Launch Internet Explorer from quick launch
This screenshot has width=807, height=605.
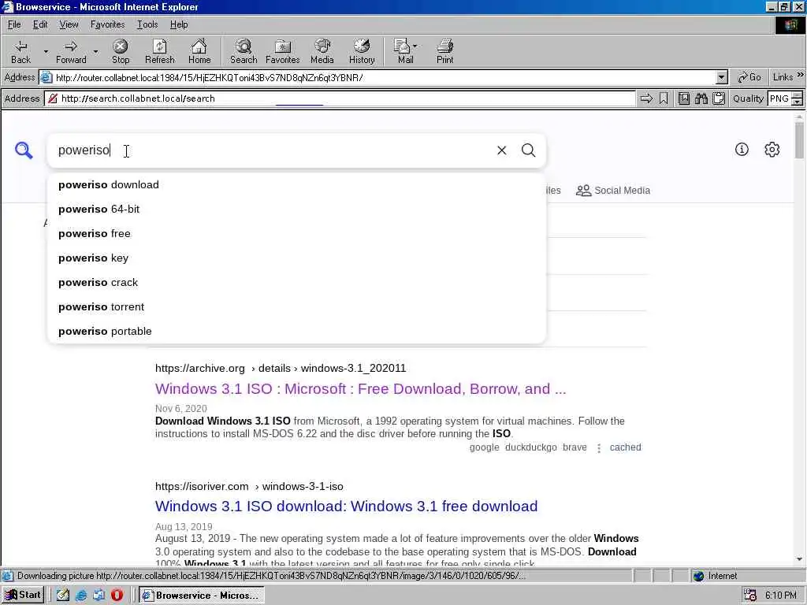coord(81,595)
